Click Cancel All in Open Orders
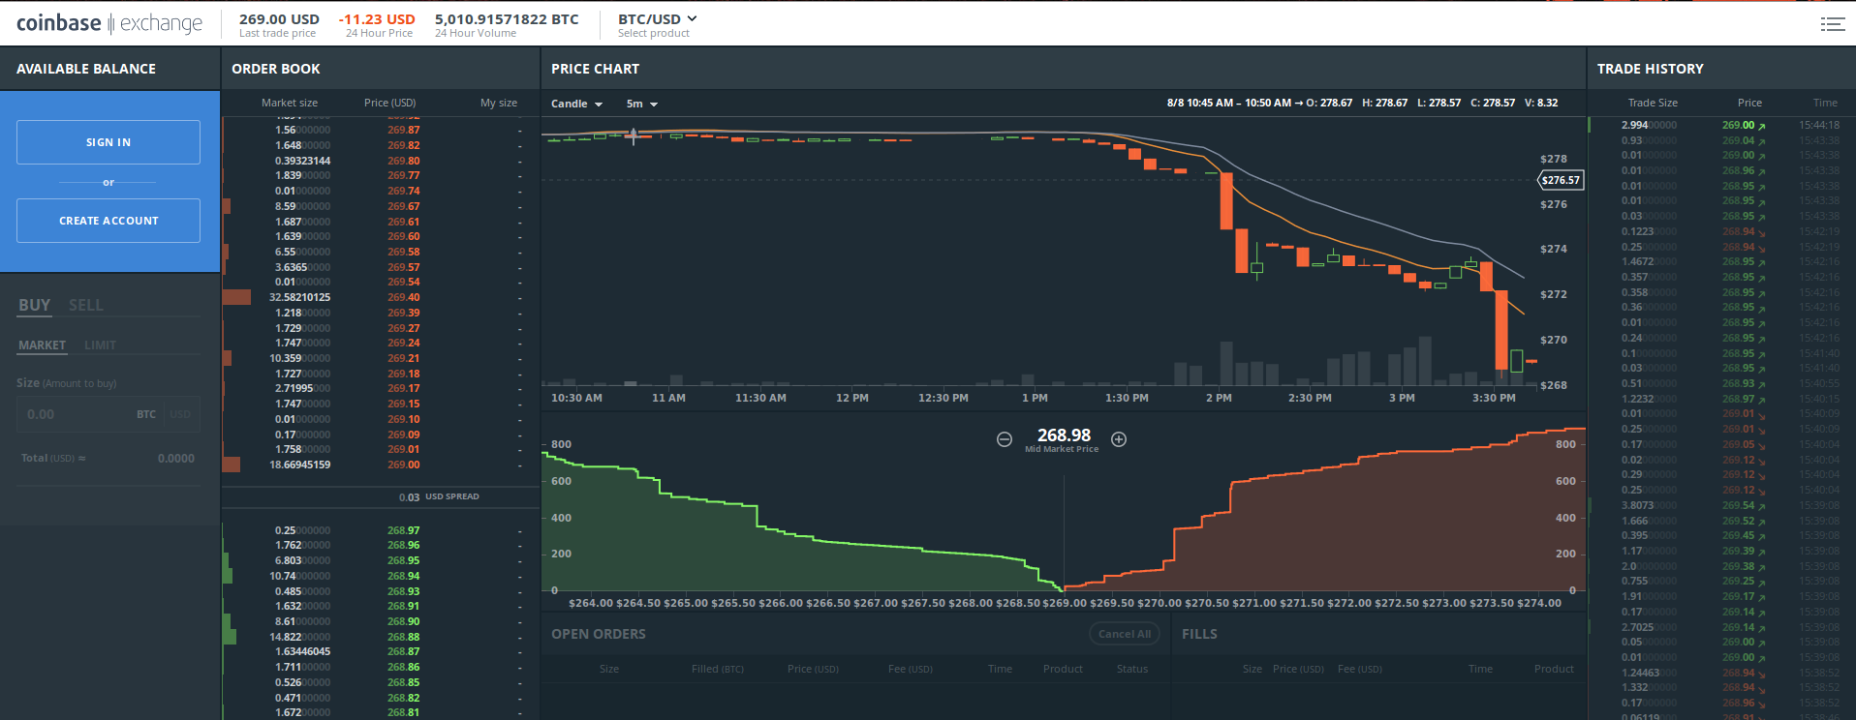This screenshot has height=720, width=1856. click(x=1124, y=634)
